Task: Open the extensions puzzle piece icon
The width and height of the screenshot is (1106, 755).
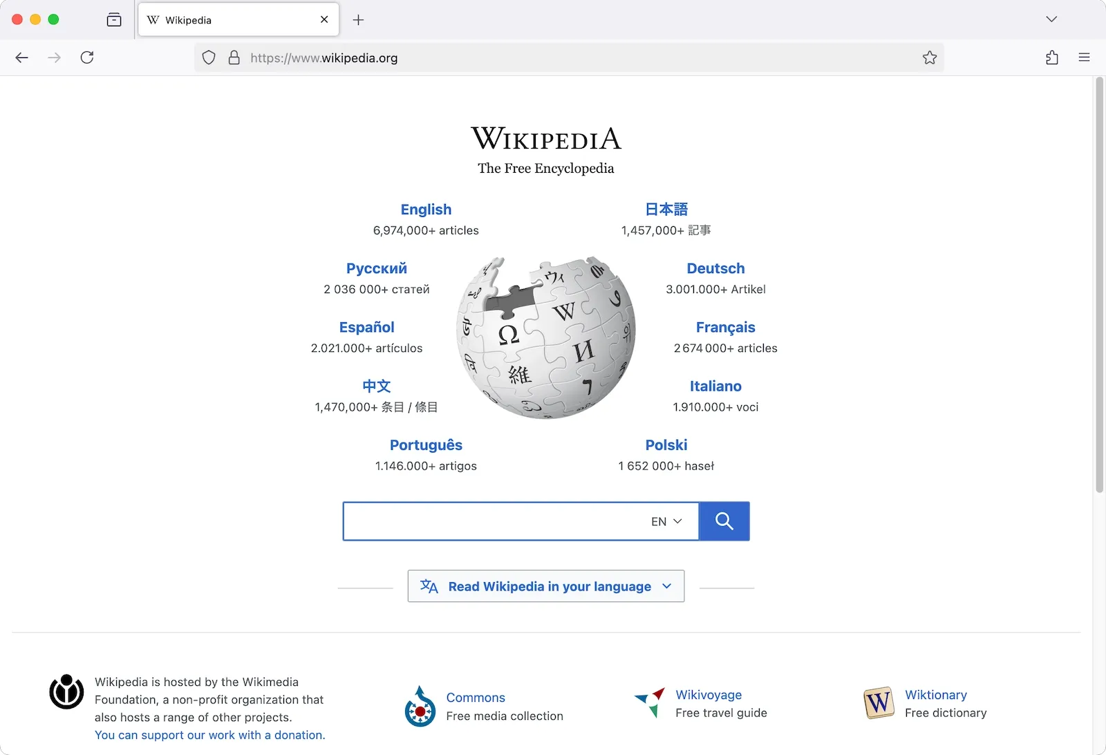Action: [x=1052, y=57]
